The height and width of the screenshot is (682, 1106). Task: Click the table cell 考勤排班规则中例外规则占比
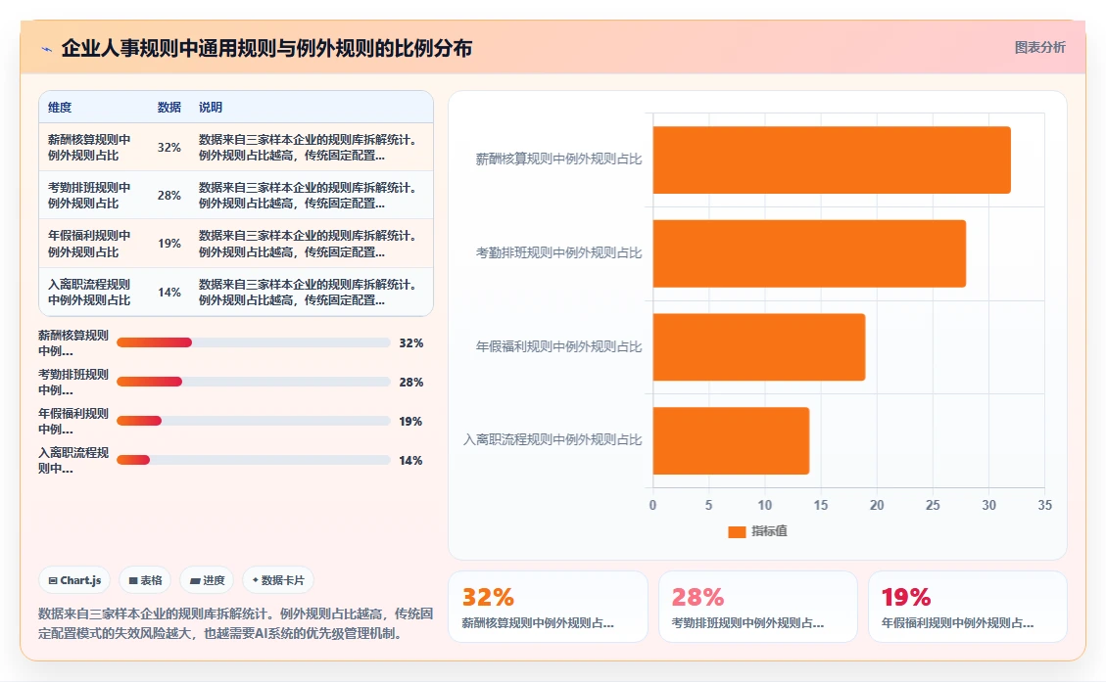(x=89, y=195)
